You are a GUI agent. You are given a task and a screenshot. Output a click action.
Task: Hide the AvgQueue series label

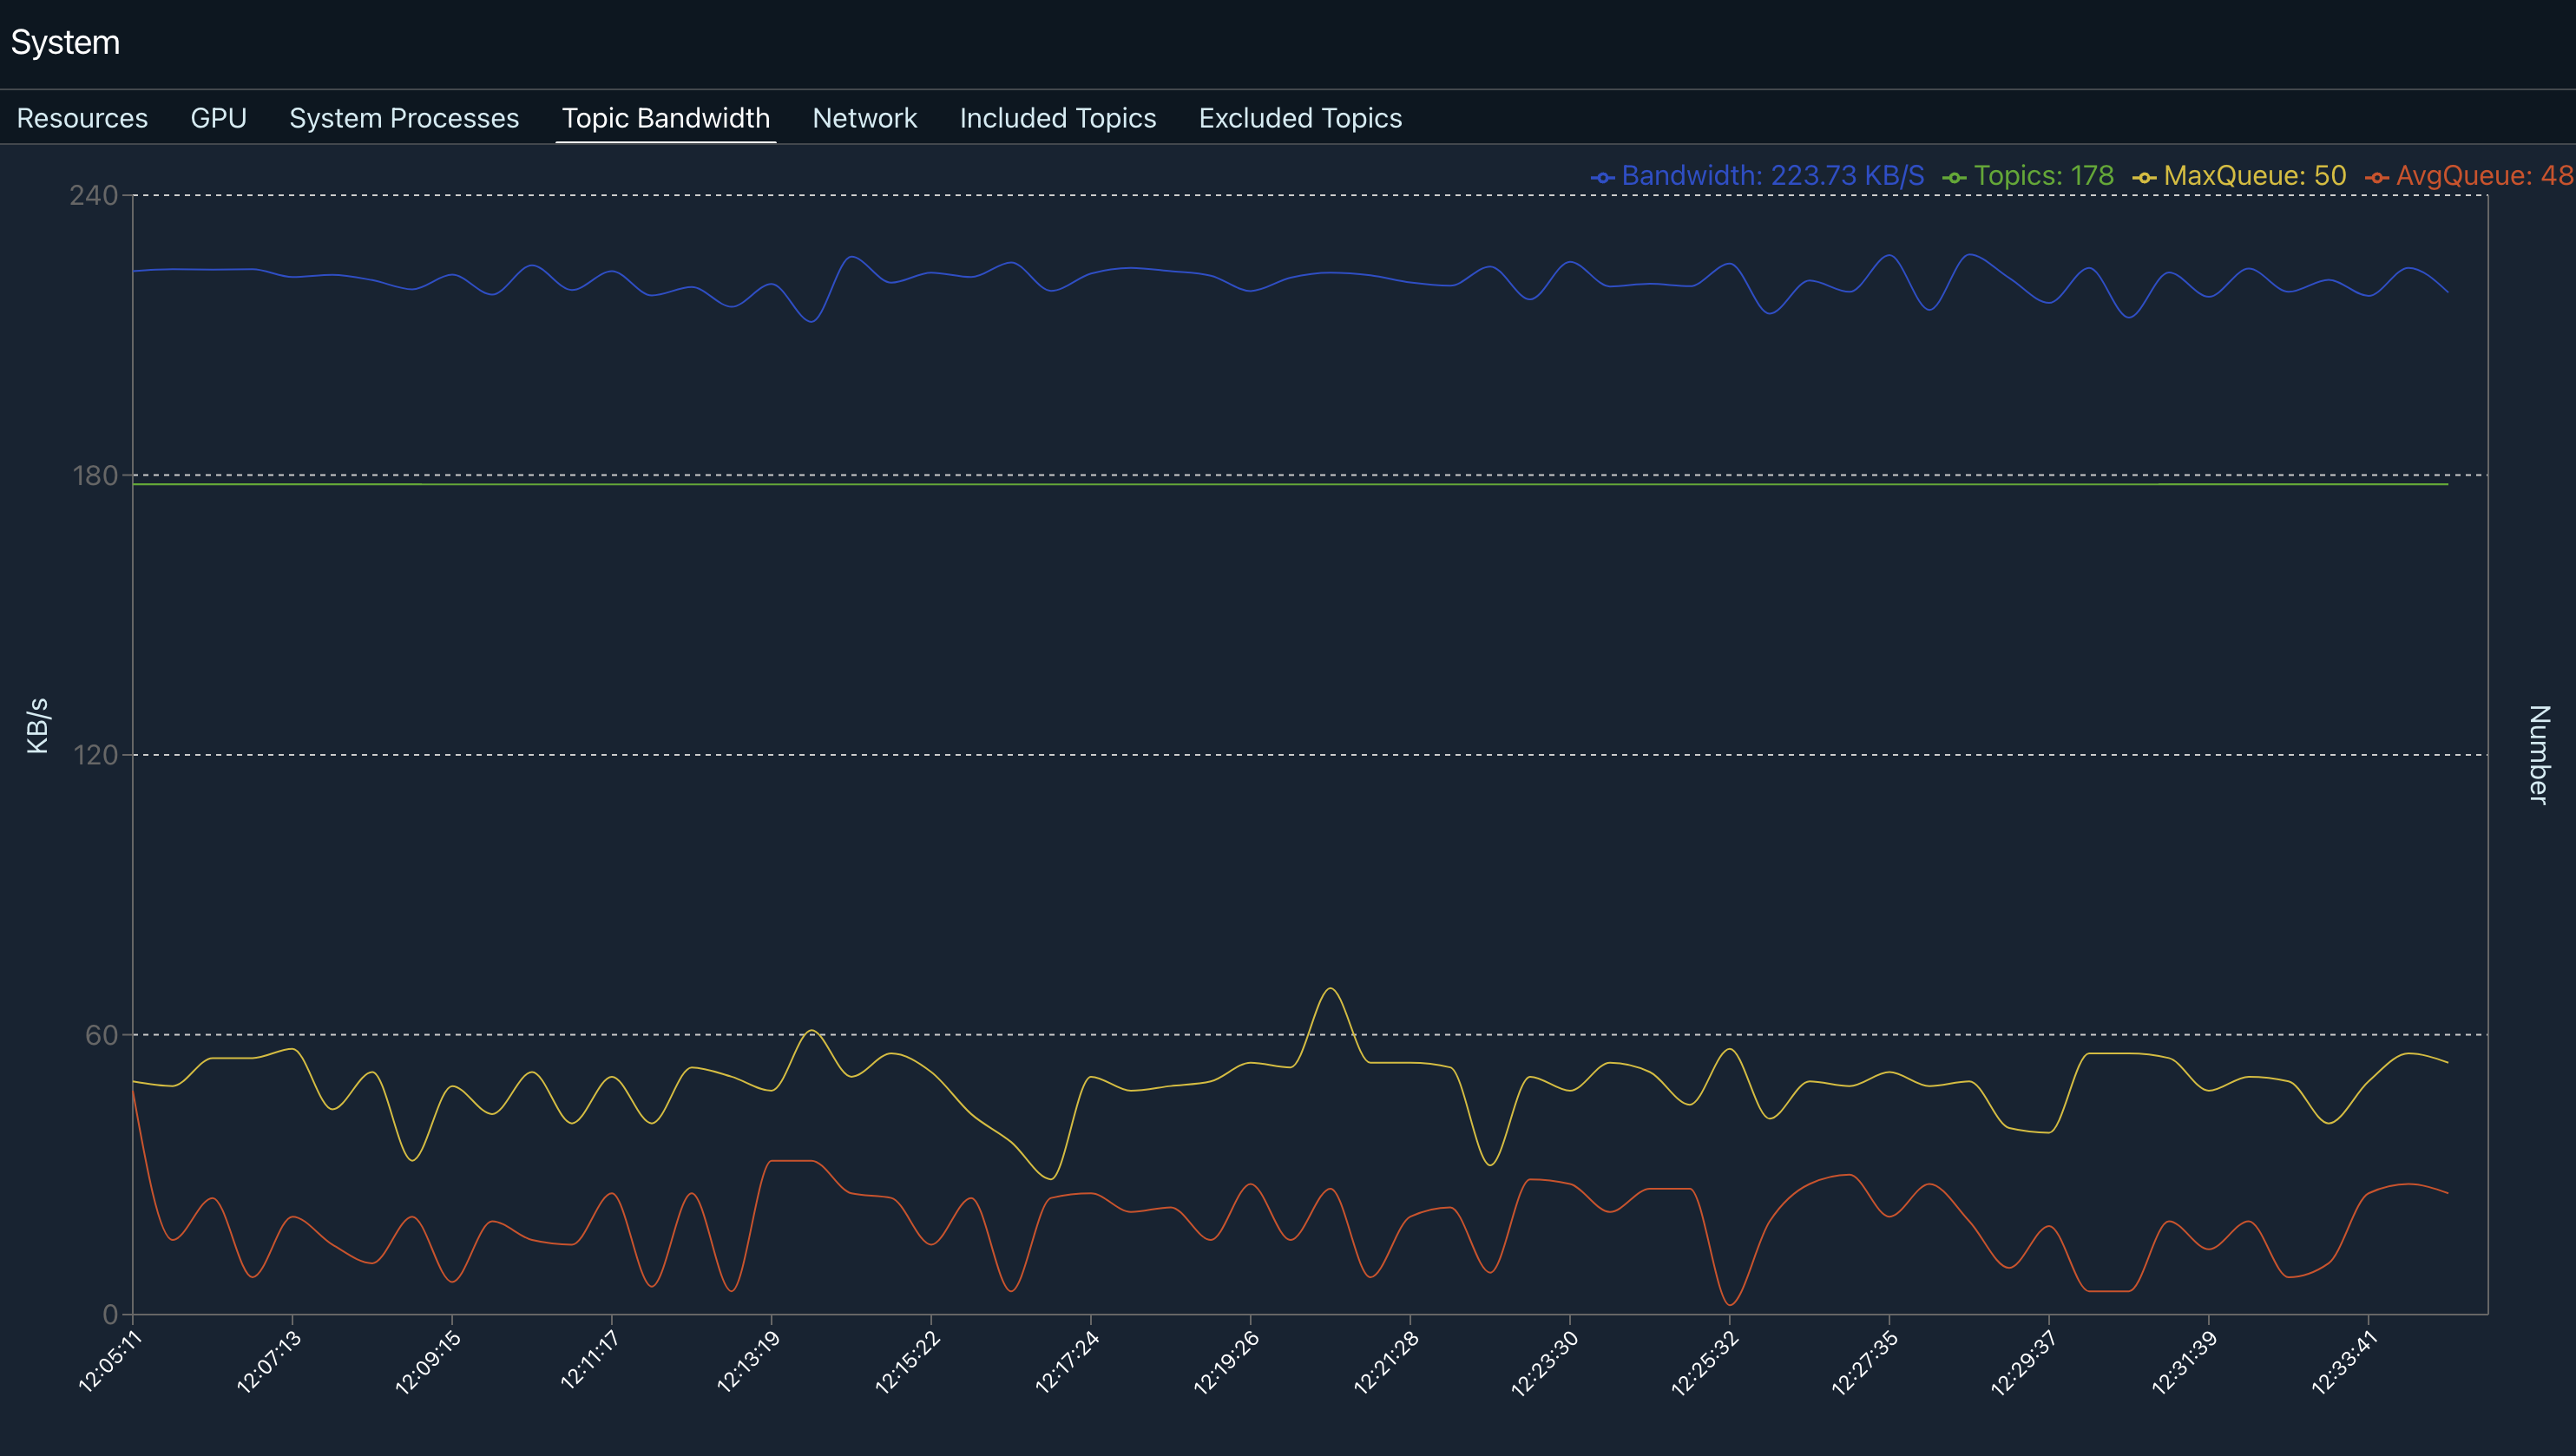pyautogui.click(x=2483, y=176)
